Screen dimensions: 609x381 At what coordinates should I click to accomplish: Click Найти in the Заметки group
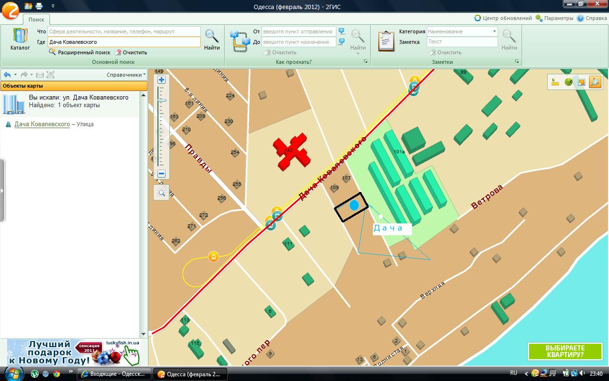(x=509, y=40)
